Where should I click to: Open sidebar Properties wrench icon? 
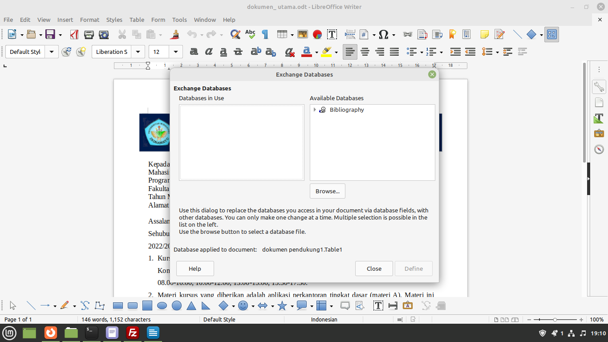(599, 87)
